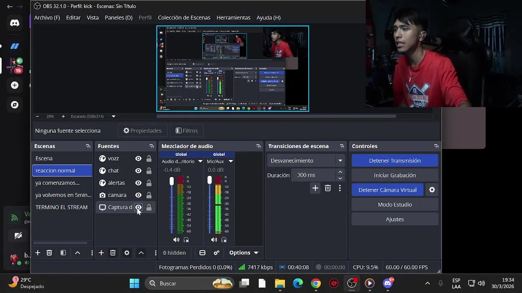Enable Modo Estudio
The width and height of the screenshot is (522, 293).
[395, 204]
